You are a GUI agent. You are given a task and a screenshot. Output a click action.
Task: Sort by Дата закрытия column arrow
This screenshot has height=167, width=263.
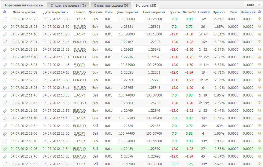coord(67,13)
